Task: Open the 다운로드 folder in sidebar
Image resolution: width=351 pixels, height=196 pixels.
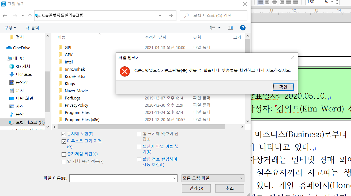Action: point(24,74)
